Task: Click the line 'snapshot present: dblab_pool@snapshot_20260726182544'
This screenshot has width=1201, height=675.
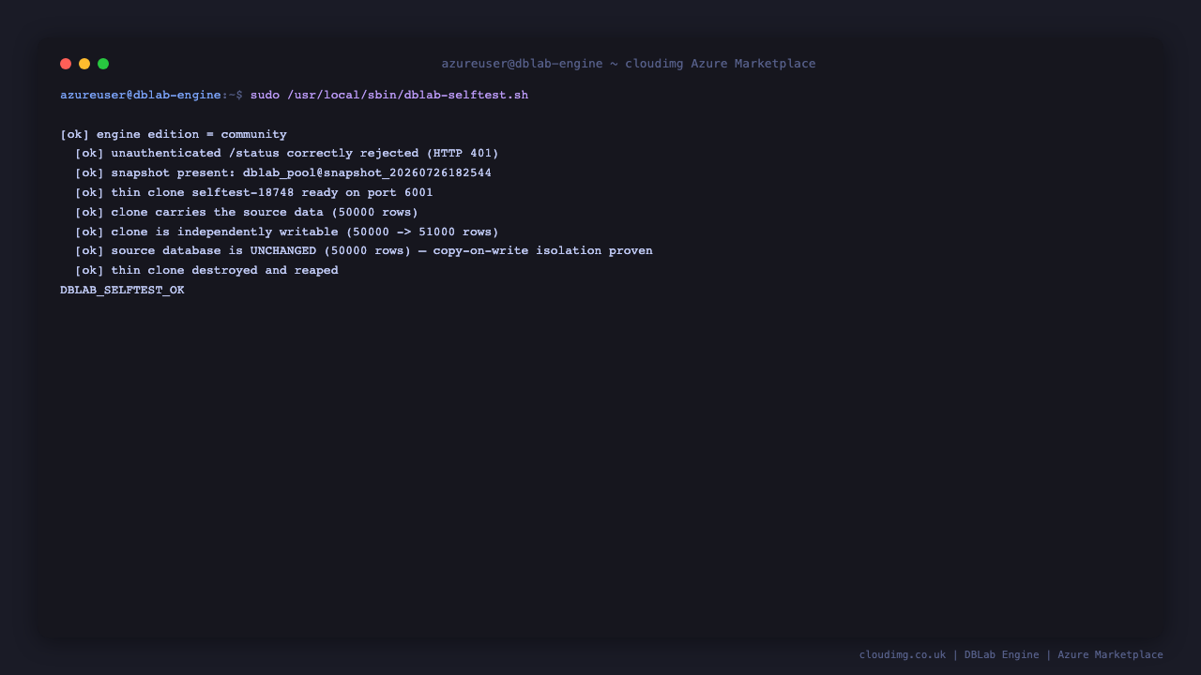Action: click(x=283, y=172)
